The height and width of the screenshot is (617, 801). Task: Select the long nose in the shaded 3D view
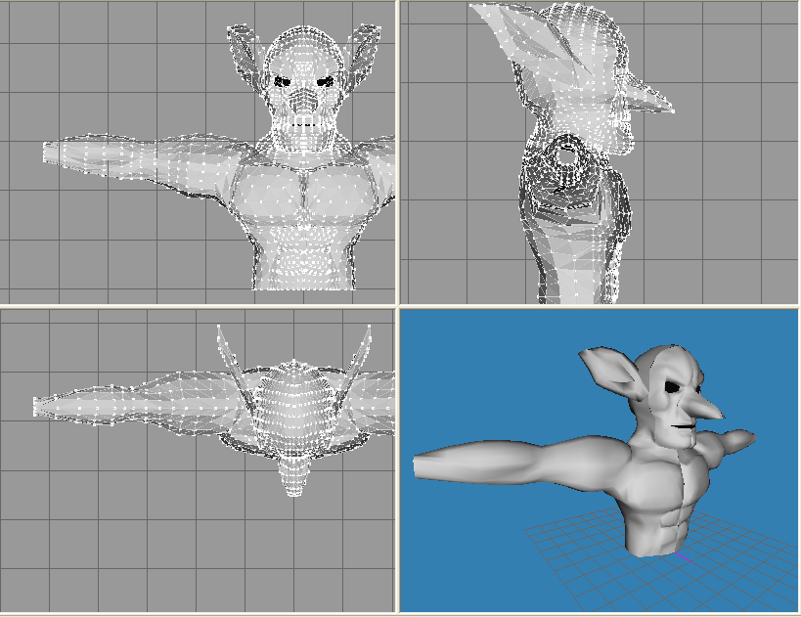707,407
